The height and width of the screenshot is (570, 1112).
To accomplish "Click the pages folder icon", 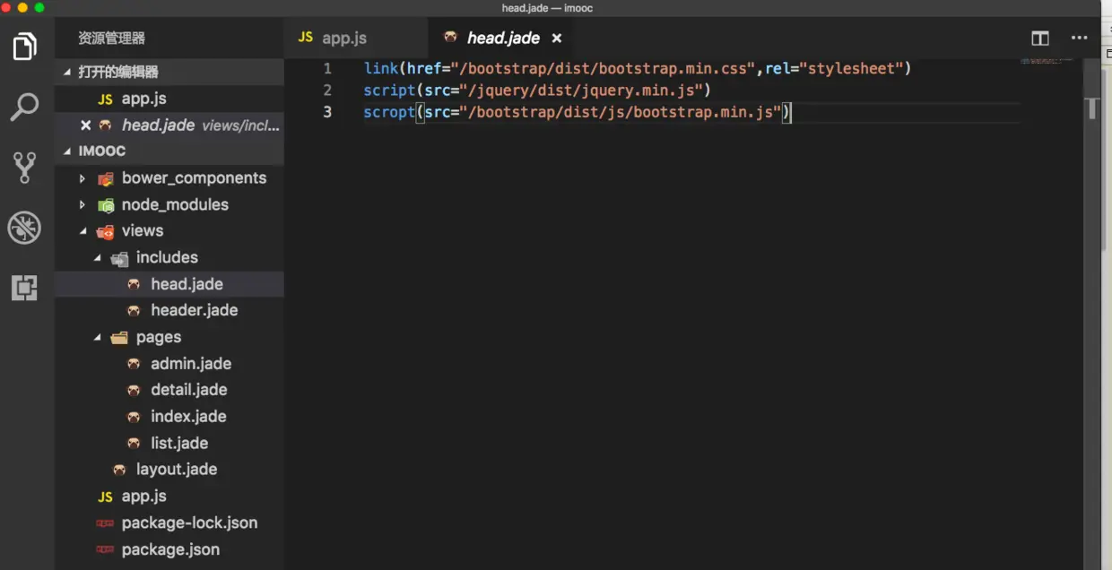I will (119, 338).
